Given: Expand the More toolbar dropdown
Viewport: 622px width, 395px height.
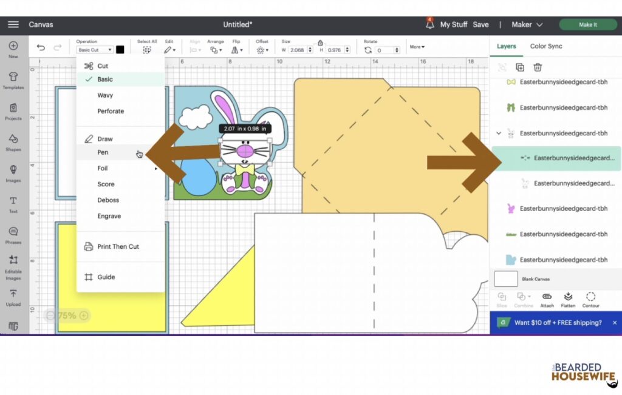Looking at the screenshot, I should pos(417,47).
